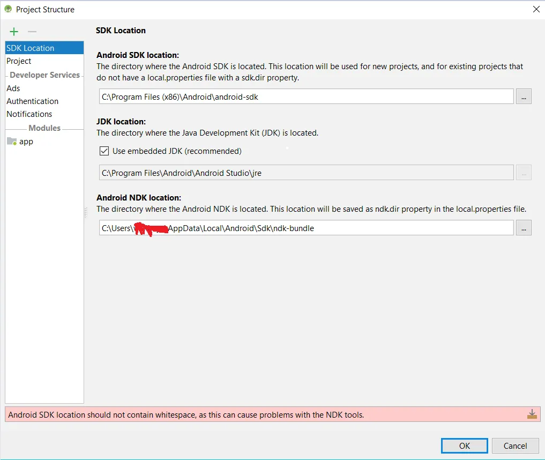Click the JDK location heading
The height and width of the screenshot is (460, 545).
click(121, 121)
